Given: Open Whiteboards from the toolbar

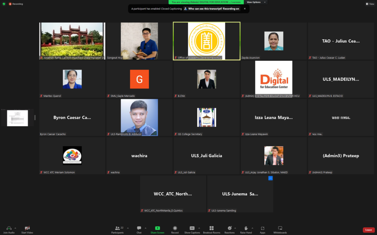Looking at the screenshot, I should pyautogui.click(x=280, y=228).
